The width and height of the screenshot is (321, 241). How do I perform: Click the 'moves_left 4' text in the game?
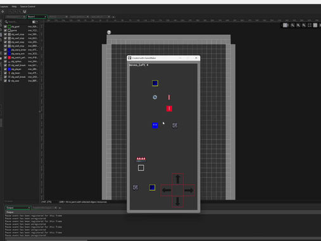pyautogui.click(x=139, y=65)
